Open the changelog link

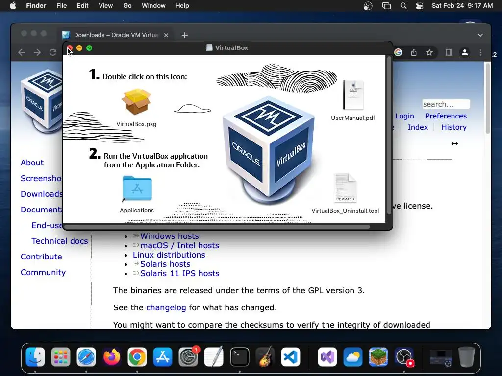coord(166,307)
